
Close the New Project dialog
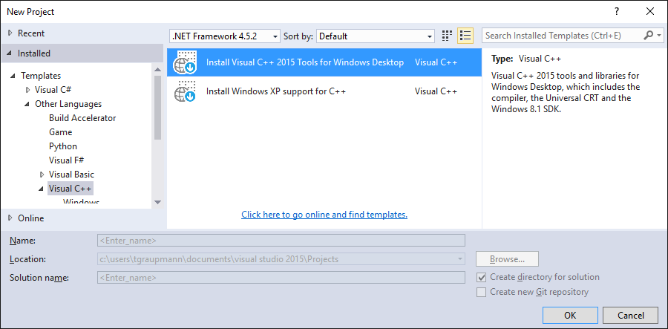pos(650,11)
